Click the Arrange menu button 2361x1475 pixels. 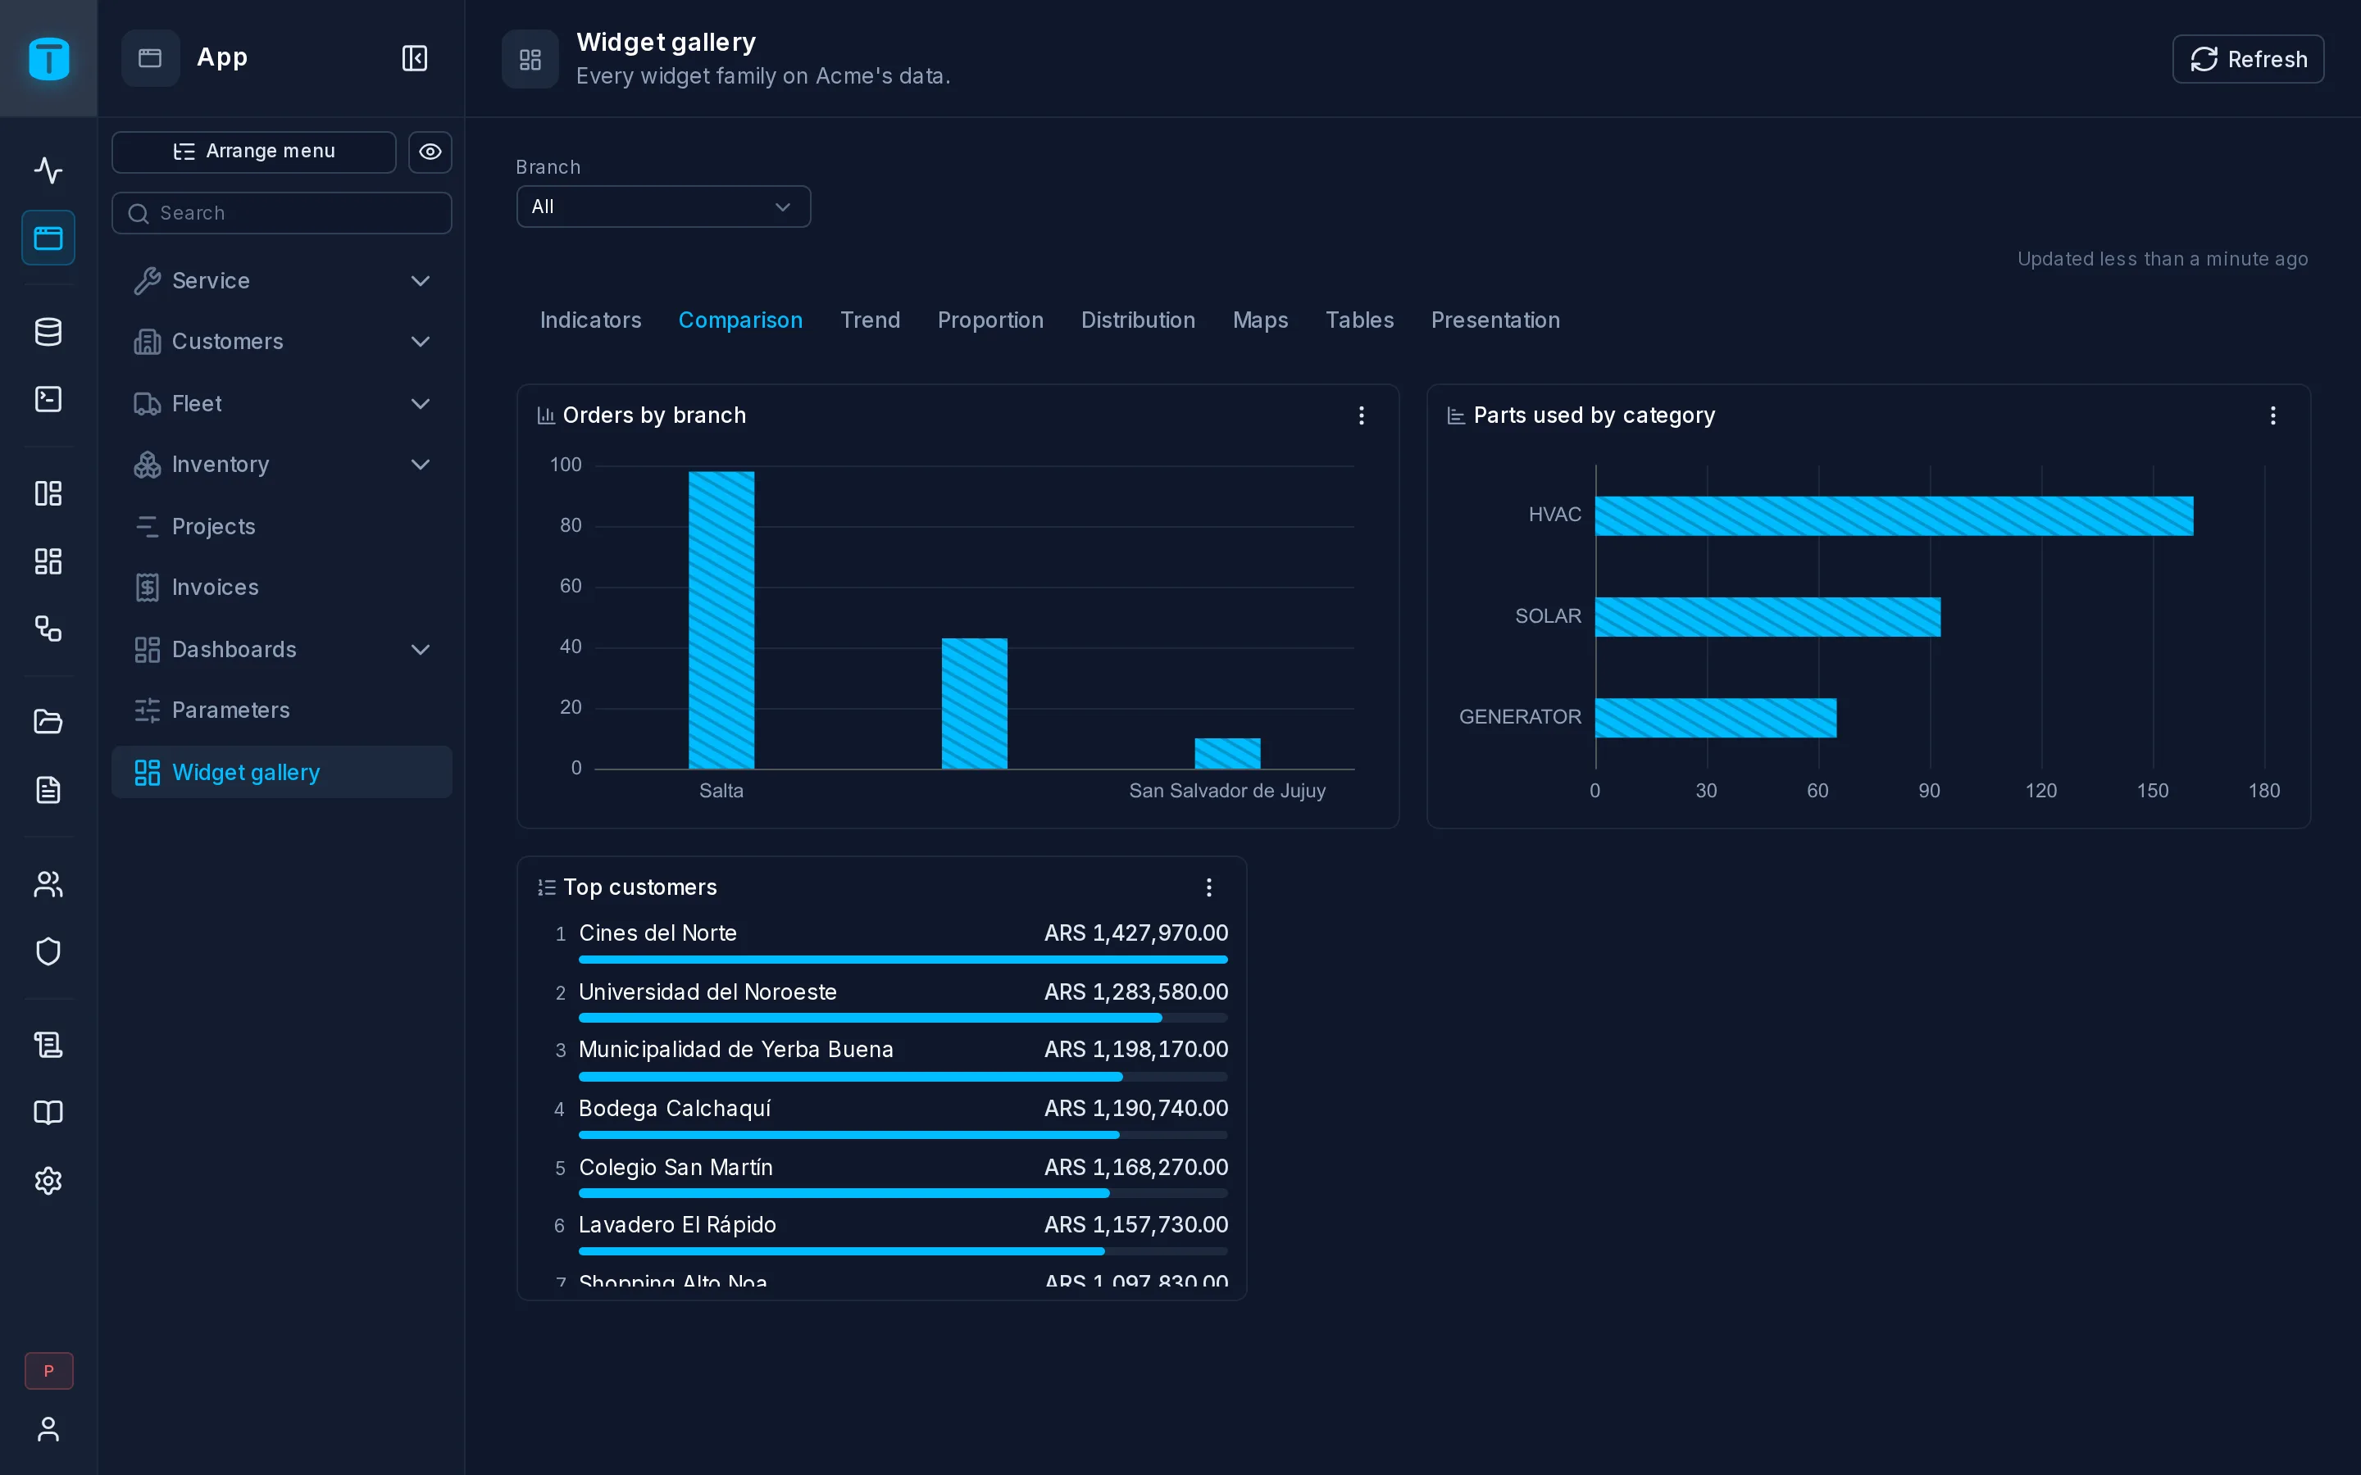click(253, 152)
